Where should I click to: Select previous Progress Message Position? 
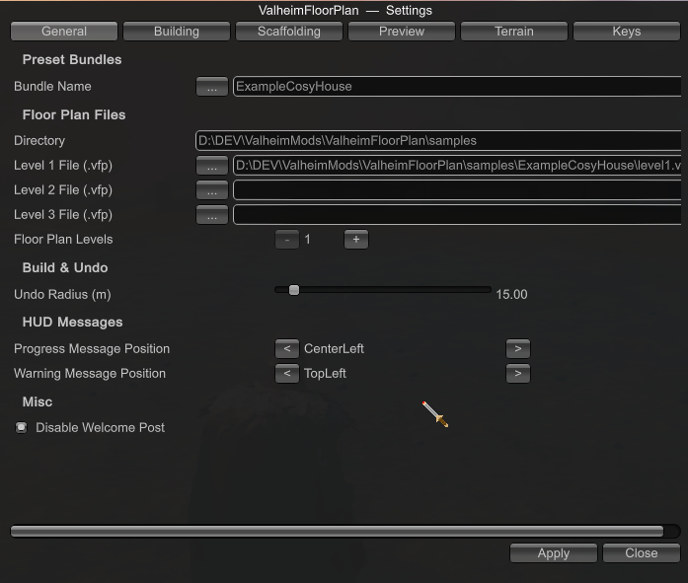[287, 349]
